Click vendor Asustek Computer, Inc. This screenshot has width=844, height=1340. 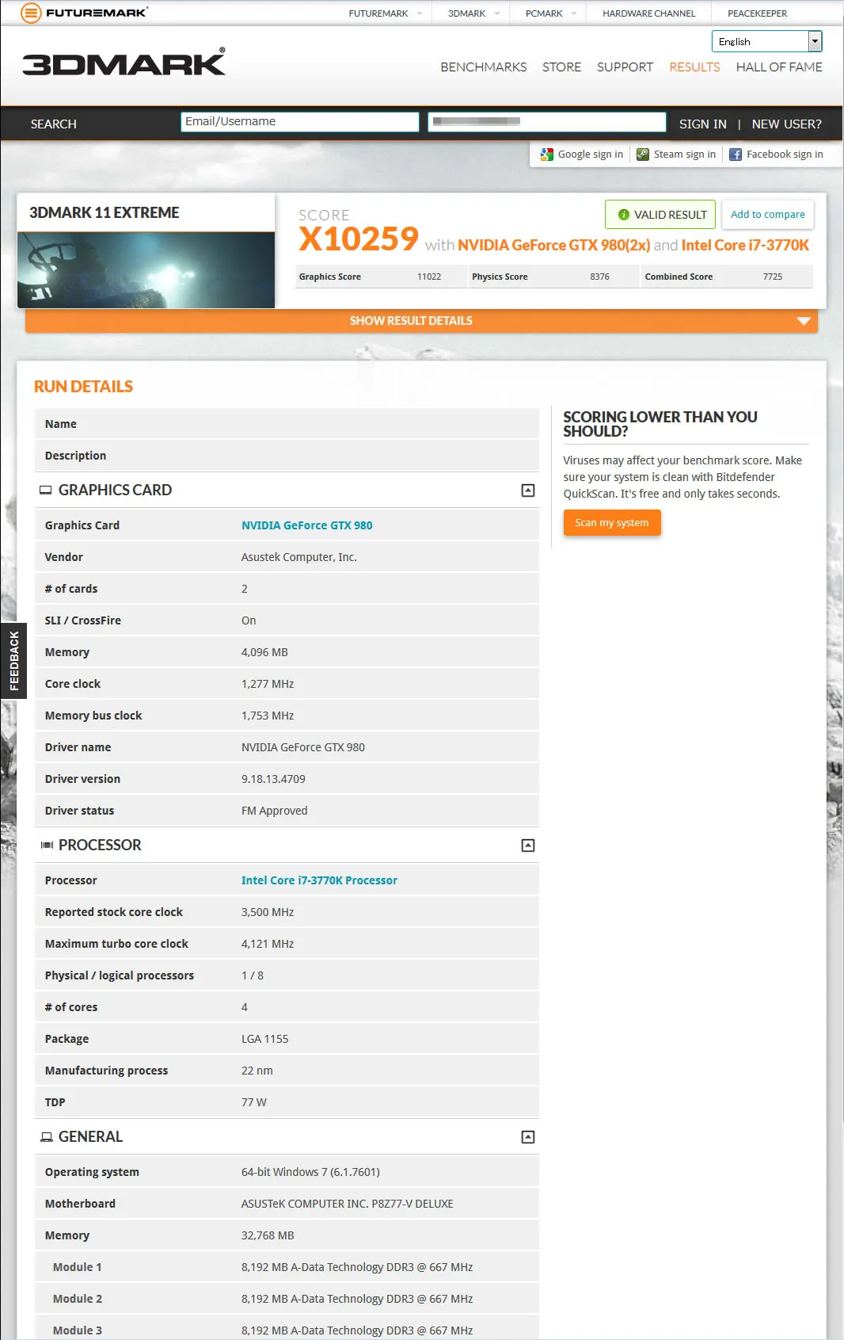click(299, 557)
